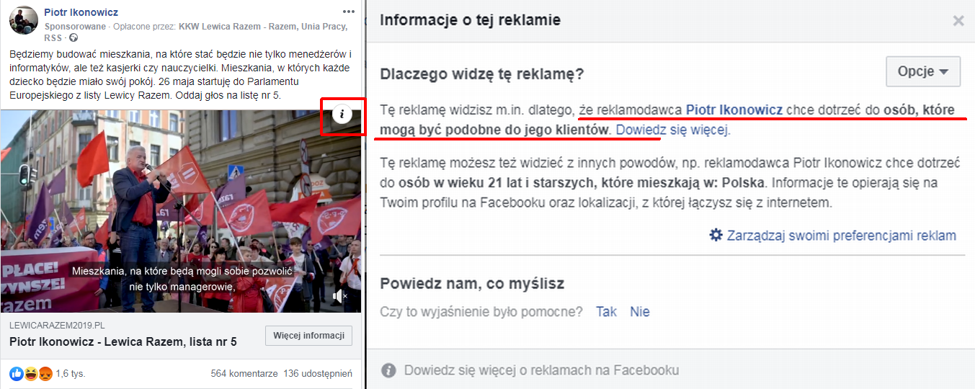Open the three-dots post options menu
Viewport: 975px width, 389px height.
click(349, 12)
